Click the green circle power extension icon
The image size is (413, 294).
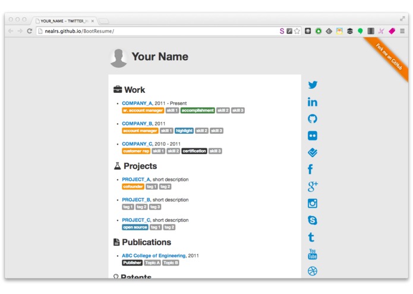pos(319,31)
